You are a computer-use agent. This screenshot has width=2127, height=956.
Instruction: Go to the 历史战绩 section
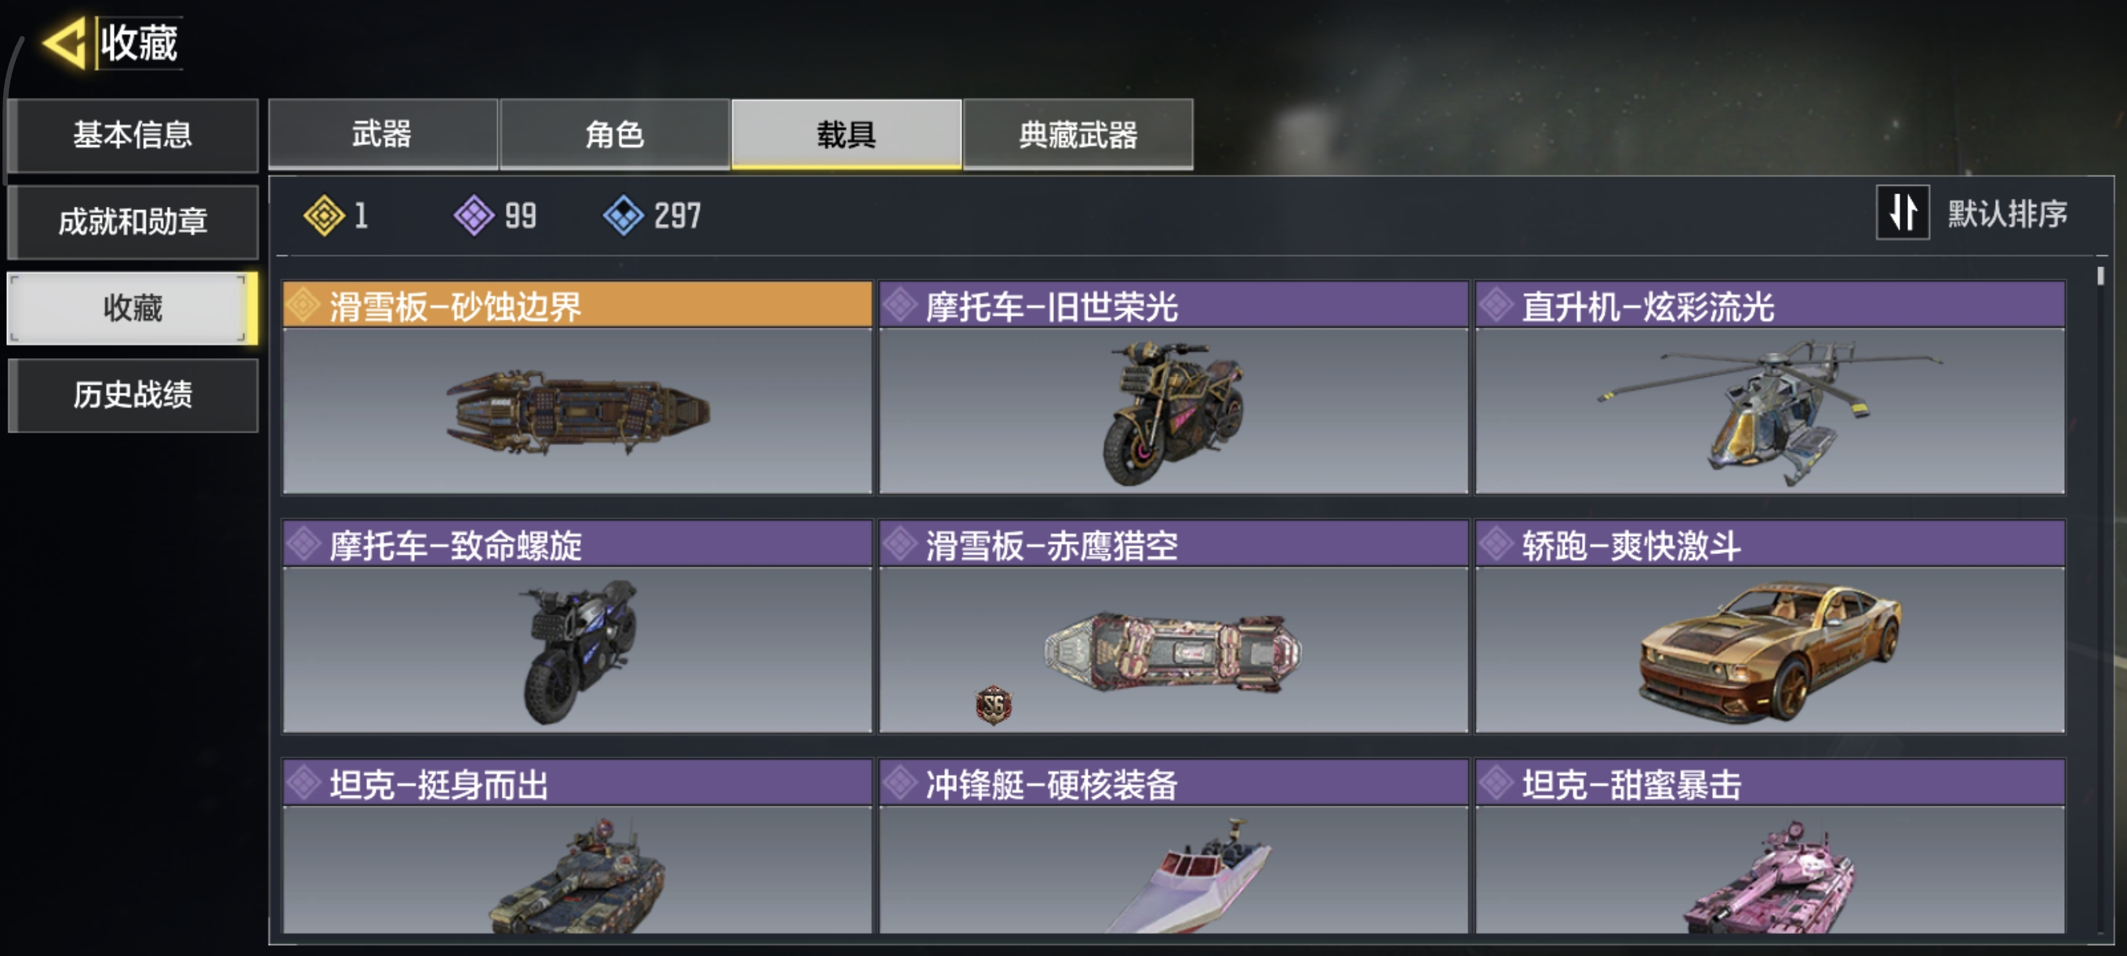pos(133,395)
